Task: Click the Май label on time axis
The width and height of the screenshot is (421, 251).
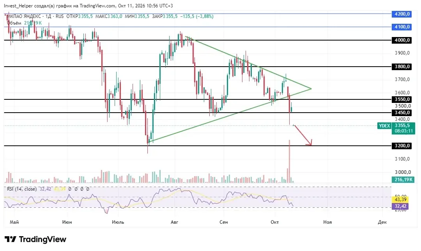Action: 14,222
